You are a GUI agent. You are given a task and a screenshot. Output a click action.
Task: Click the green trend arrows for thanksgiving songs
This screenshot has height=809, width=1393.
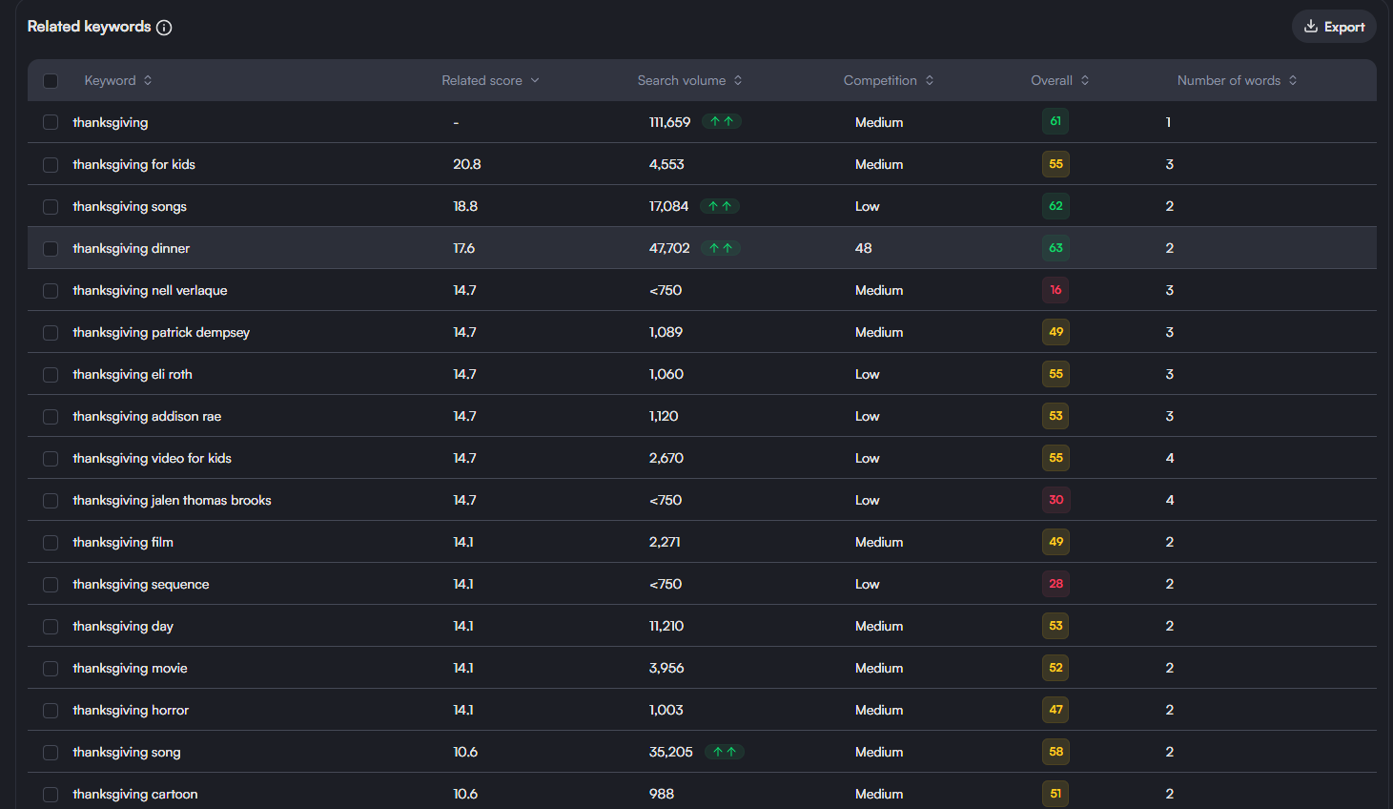(720, 205)
